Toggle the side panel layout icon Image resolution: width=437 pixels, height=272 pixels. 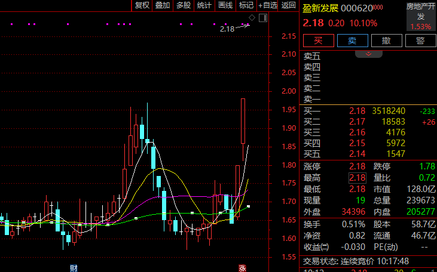click(262, 18)
